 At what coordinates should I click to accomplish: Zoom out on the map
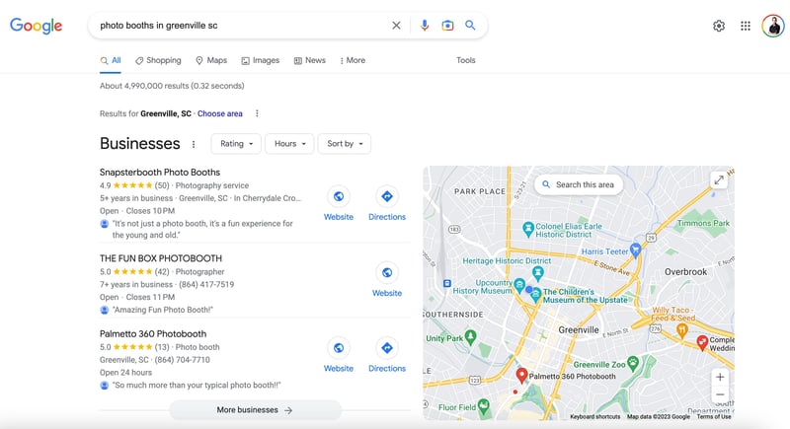[x=720, y=394]
